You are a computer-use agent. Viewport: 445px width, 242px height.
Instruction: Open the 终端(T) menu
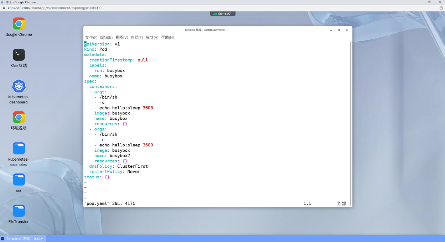[137, 37]
